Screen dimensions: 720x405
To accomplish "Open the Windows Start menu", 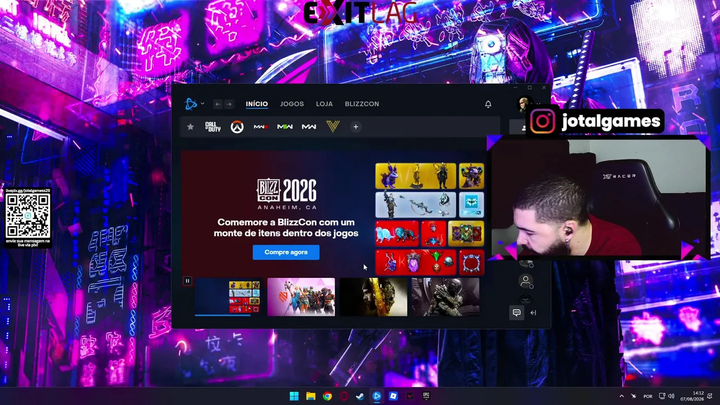I will pyautogui.click(x=294, y=396).
